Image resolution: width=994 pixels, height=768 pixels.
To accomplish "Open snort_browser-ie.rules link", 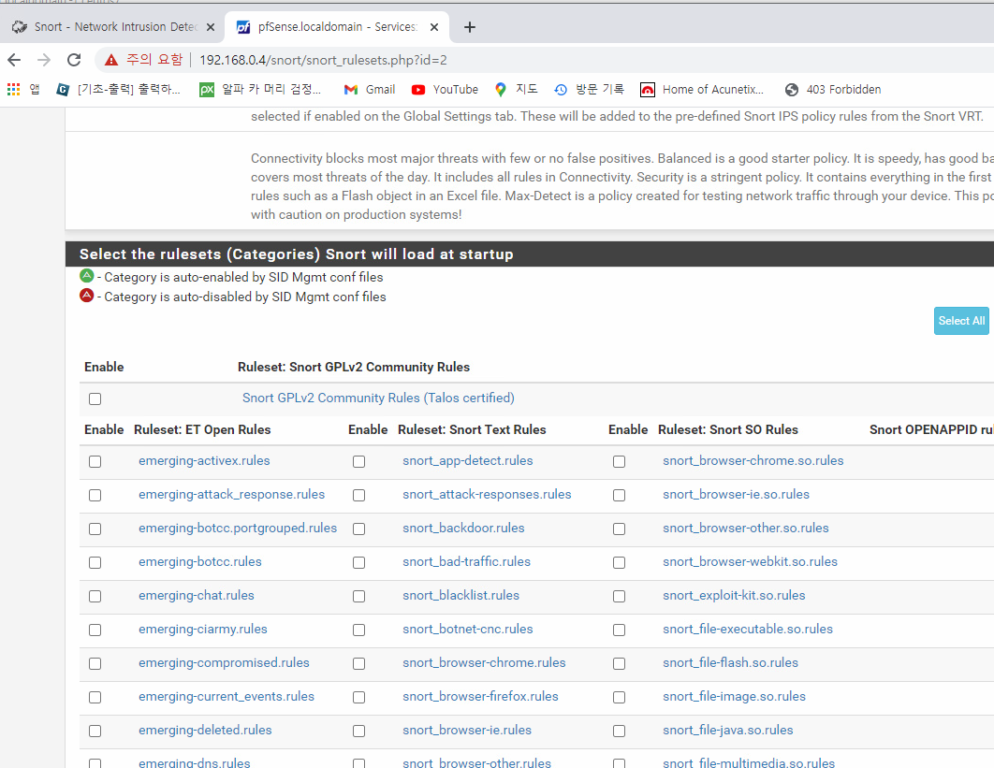I will [x=467, y=730].
